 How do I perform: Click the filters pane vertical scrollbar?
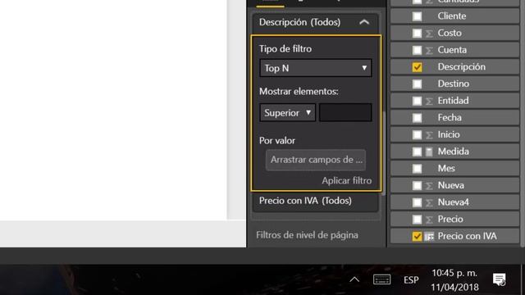383,153
